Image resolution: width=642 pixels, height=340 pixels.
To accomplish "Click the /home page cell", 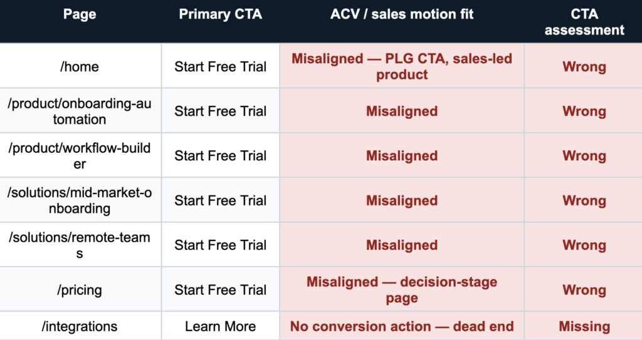I will pyautogui.click(x=80, y=66).
